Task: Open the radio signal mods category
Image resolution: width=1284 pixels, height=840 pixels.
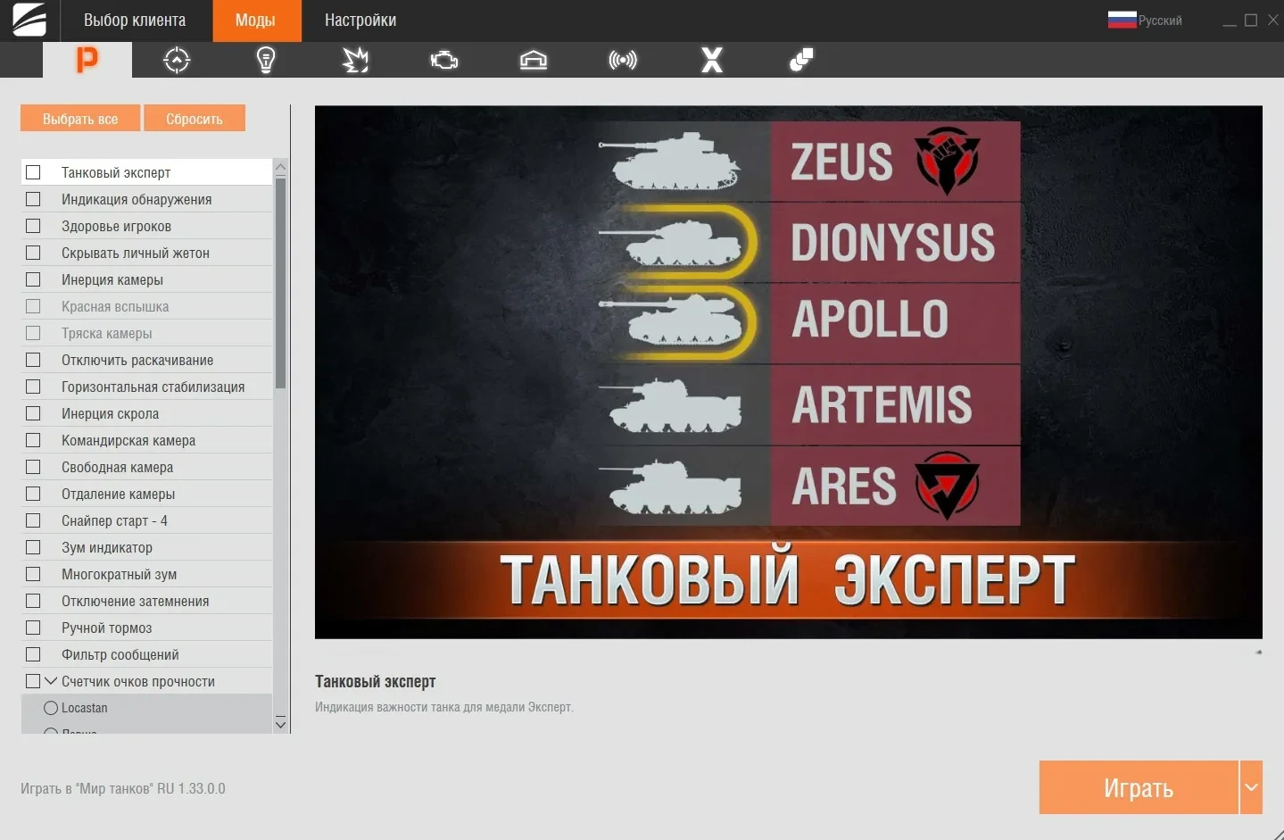Action: (x=623, y=60)
